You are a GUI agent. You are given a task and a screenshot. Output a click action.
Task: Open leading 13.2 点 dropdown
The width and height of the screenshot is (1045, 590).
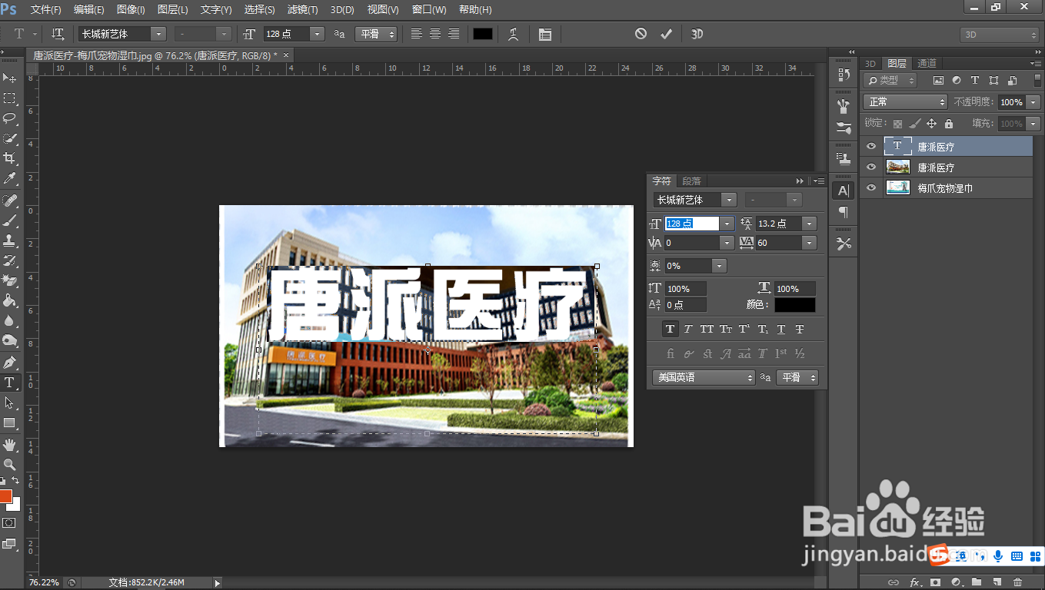point(809,224)
